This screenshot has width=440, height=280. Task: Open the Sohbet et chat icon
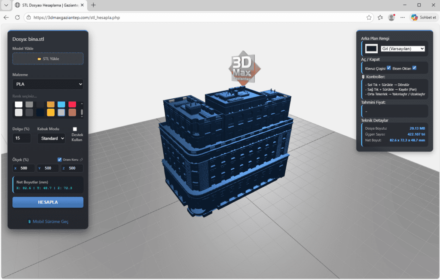(415, 17)
